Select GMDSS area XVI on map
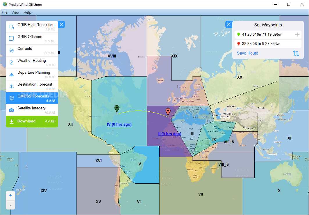This screenshot has height=215, width=309. pyautogui.click(x=99, y=161)
